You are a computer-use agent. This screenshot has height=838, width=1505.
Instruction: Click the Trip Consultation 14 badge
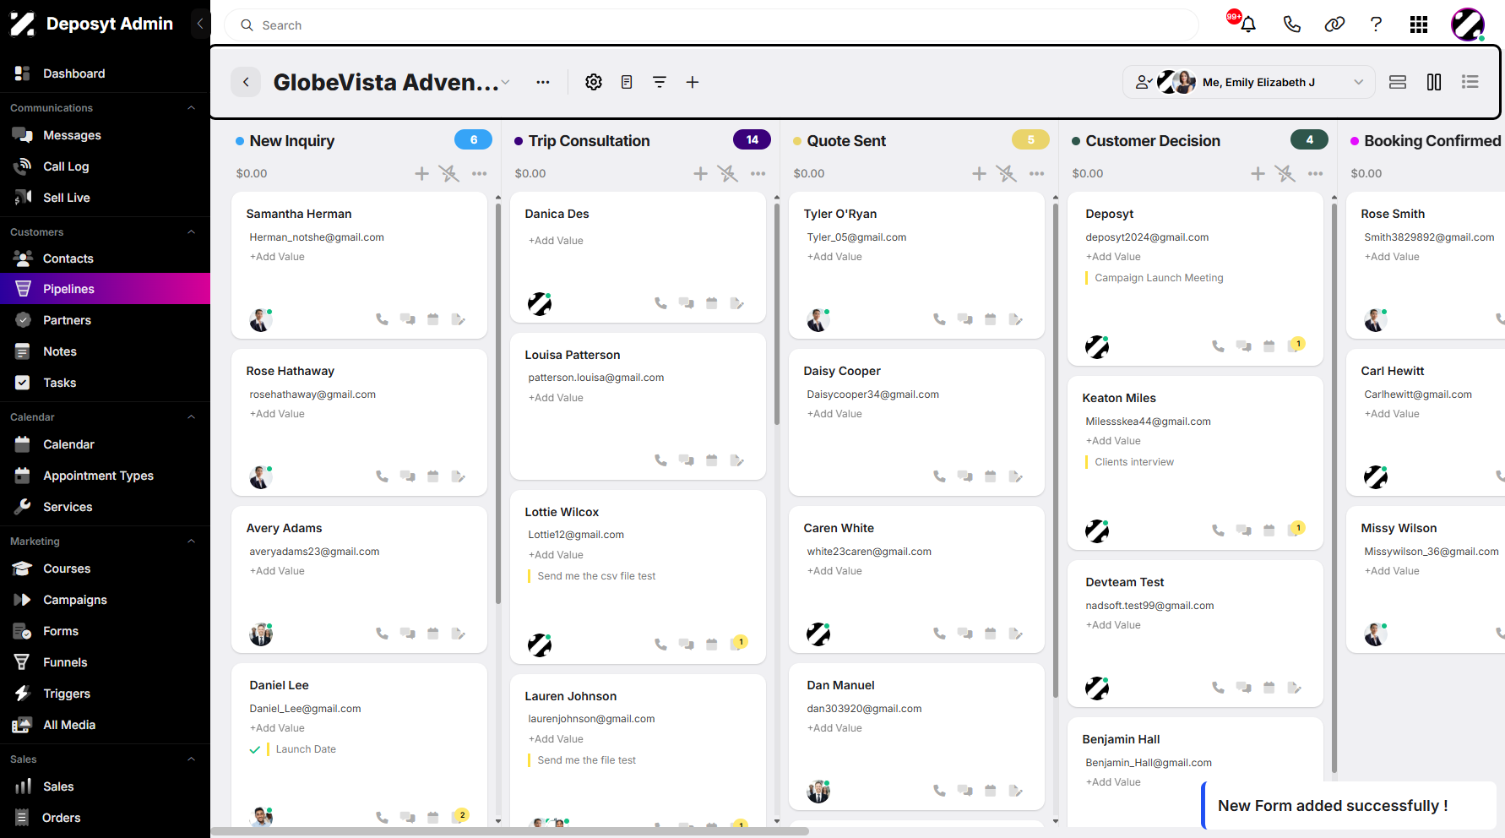pos(752,139)
